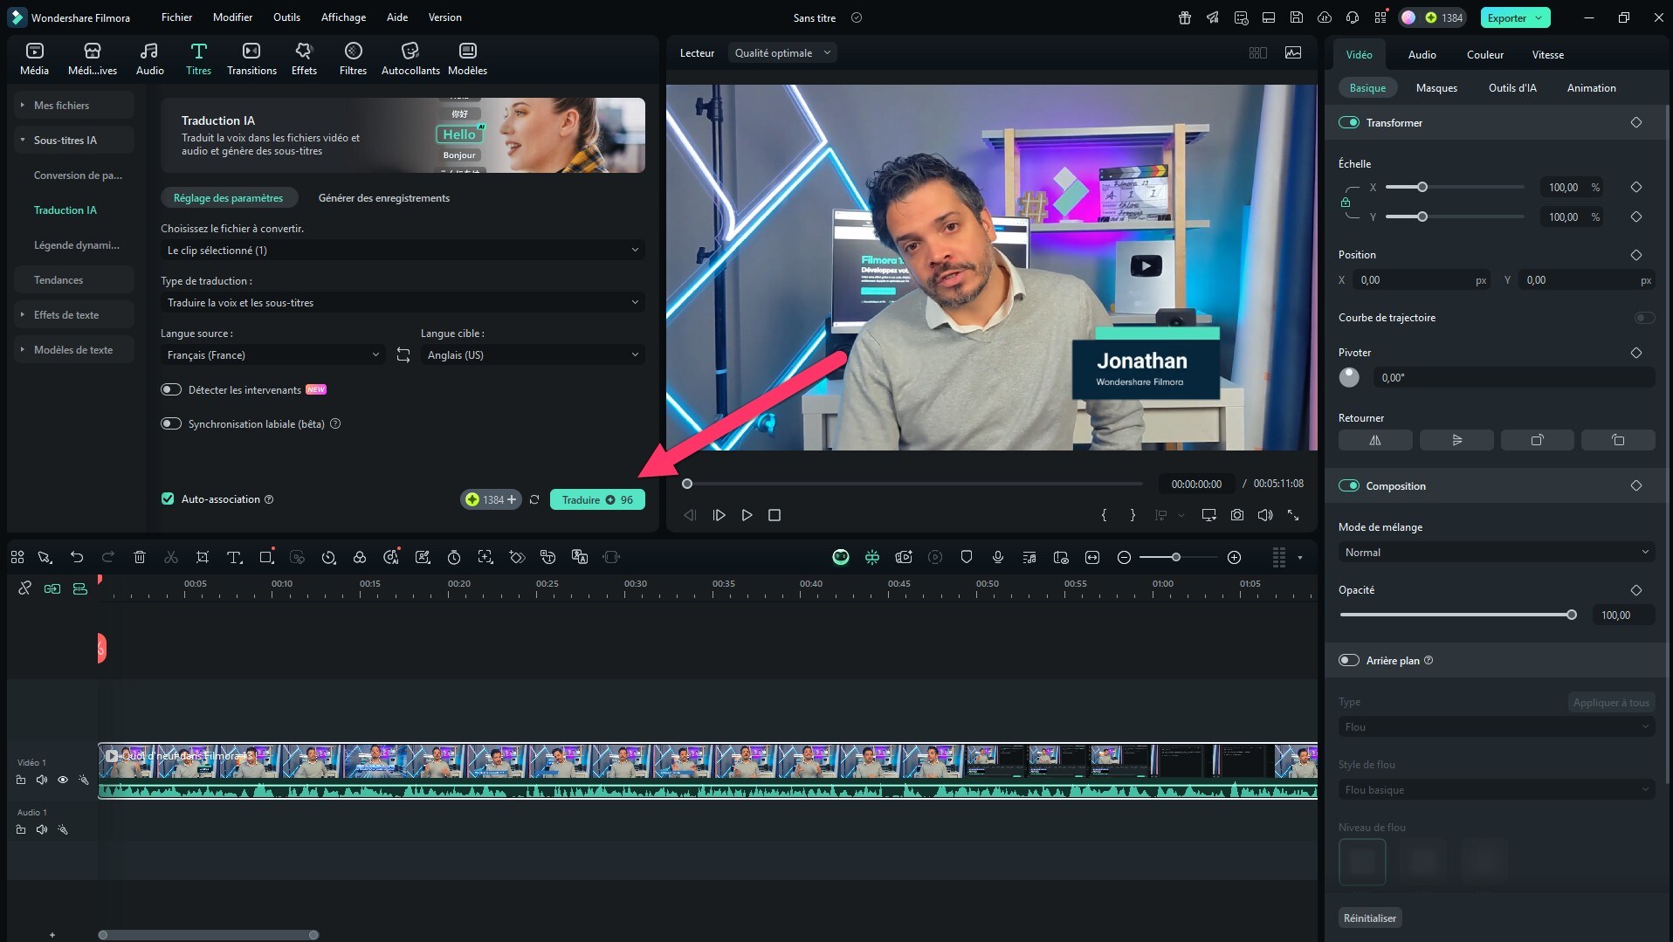This screenshot has height=942, width=1673.
Task: Toggle Courbe de trajectoire switch
Action: (x=1644, y=318)
